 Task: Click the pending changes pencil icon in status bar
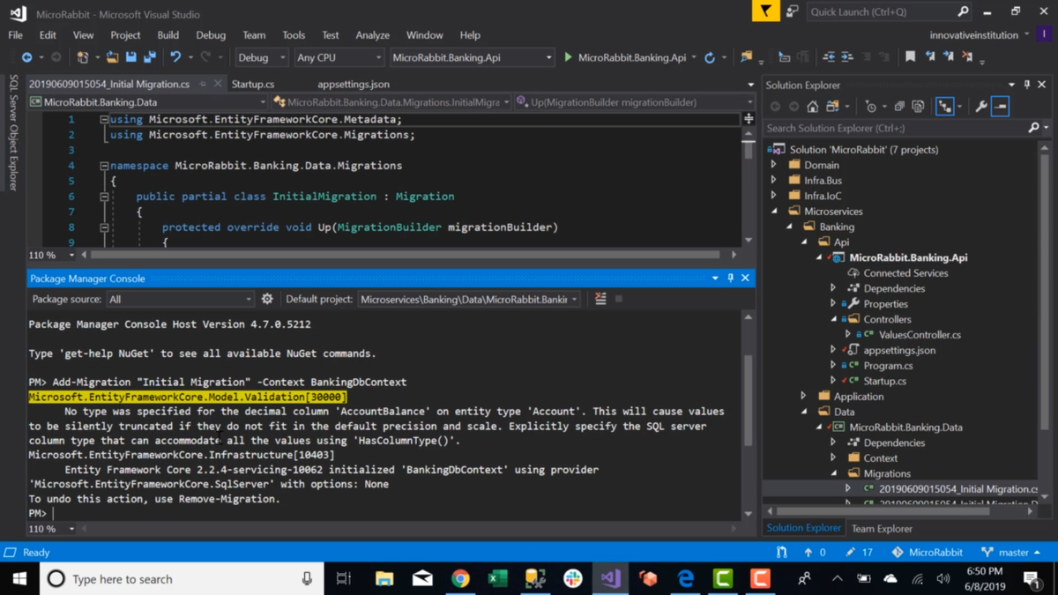(x=850, y=553)
